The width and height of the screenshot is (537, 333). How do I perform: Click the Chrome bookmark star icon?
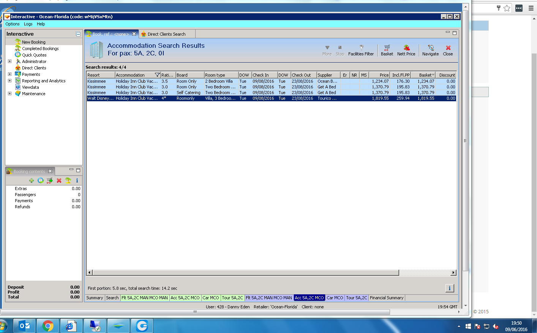coord(507,8)
